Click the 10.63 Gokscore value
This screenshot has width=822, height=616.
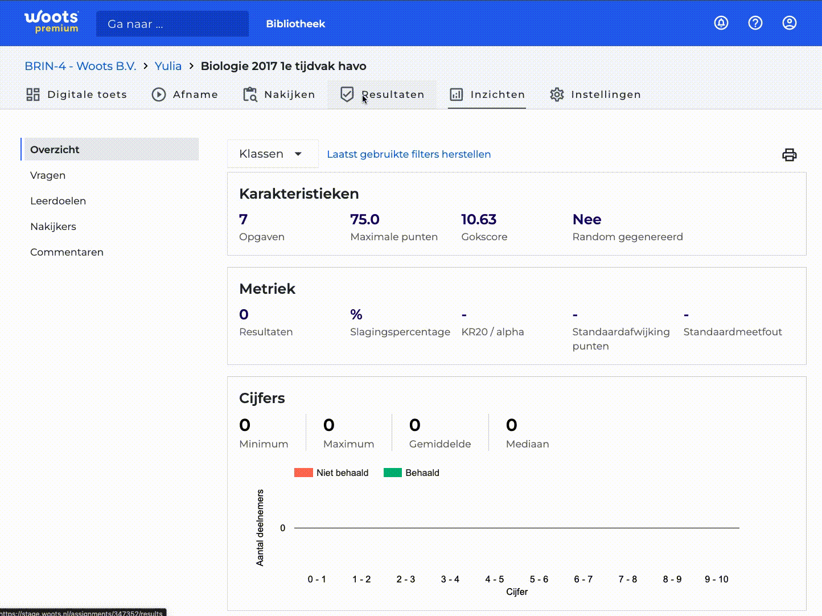coord(479,219)
